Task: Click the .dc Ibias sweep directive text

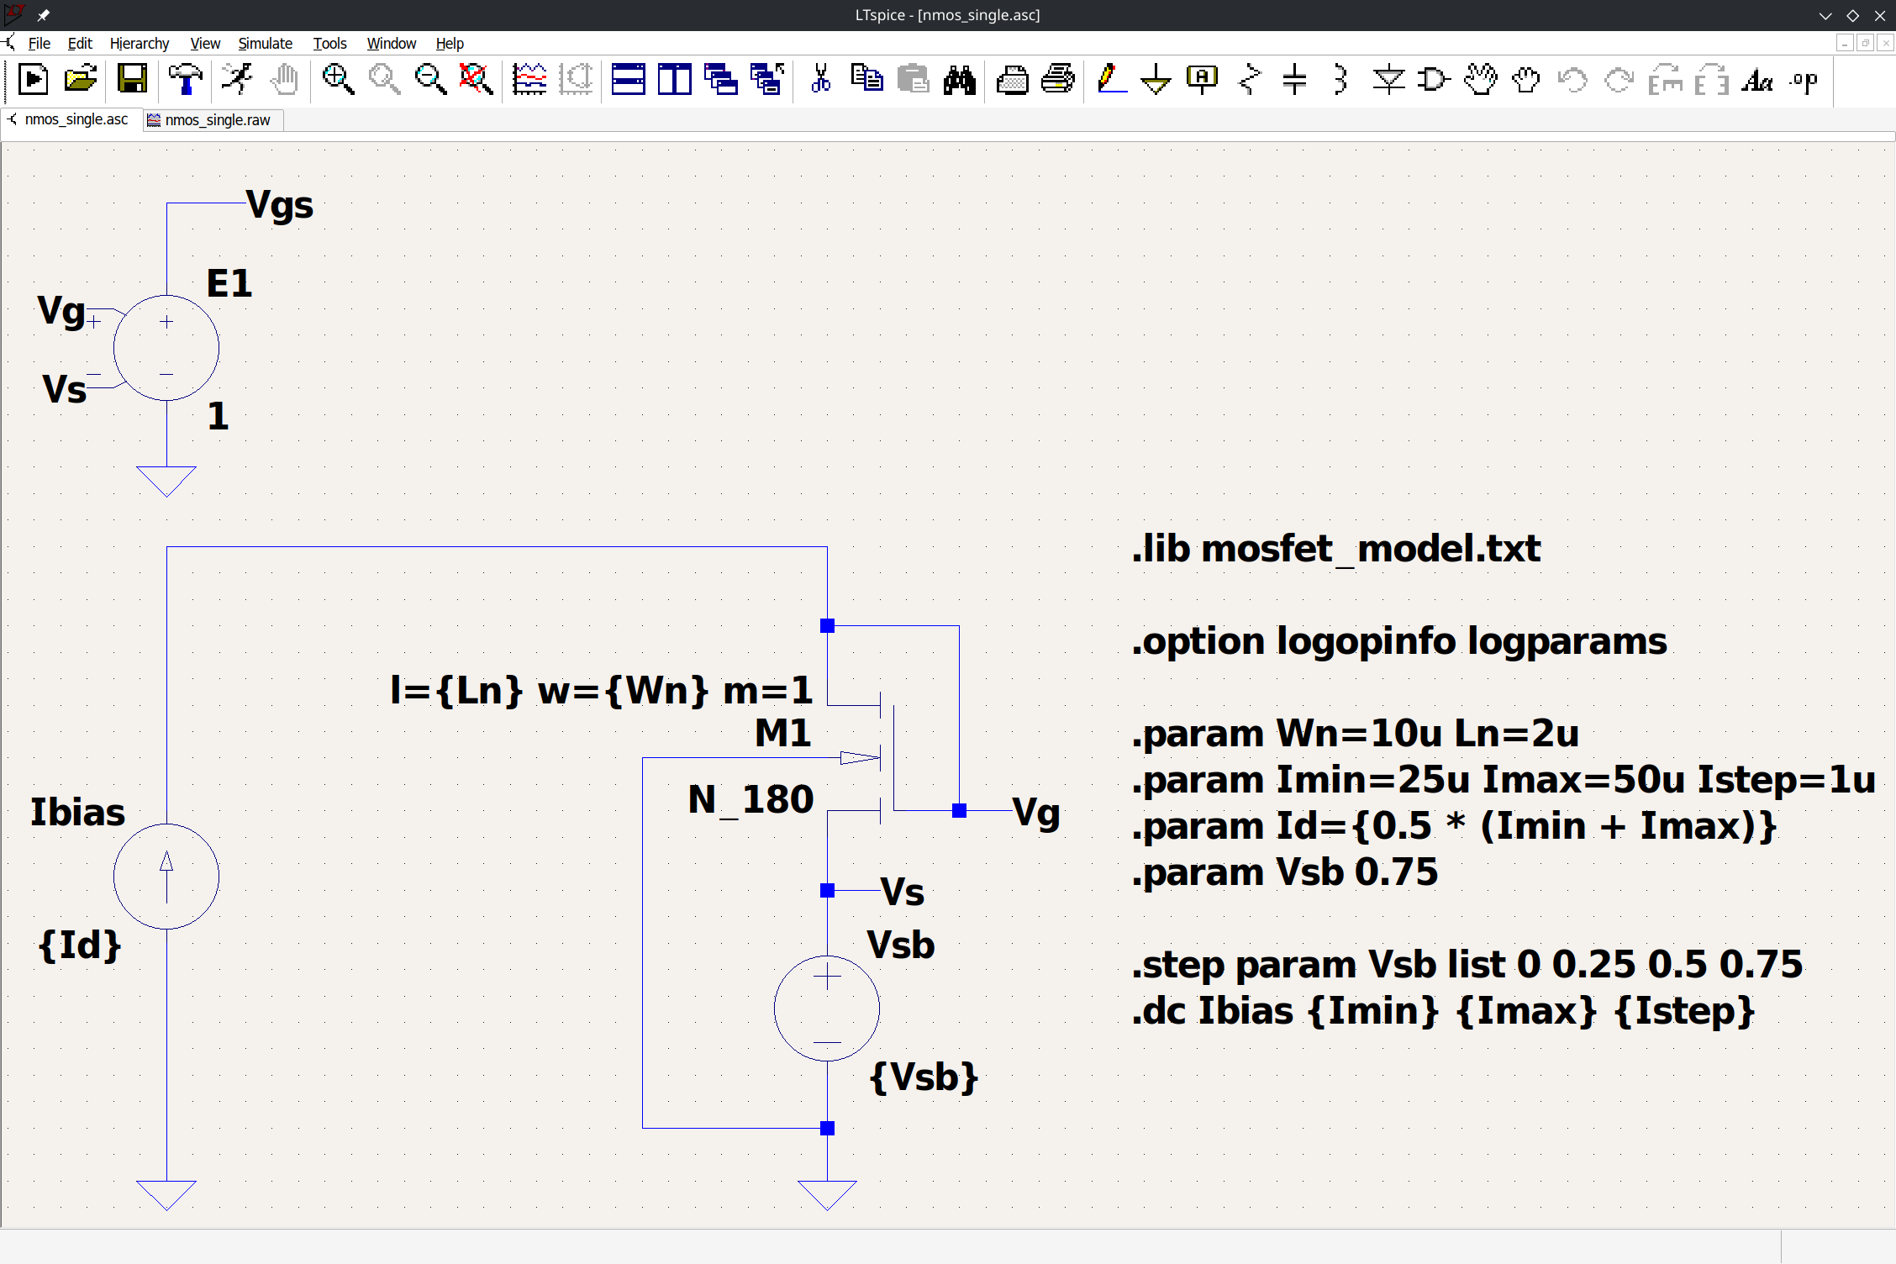Action: (1442, 1011)
